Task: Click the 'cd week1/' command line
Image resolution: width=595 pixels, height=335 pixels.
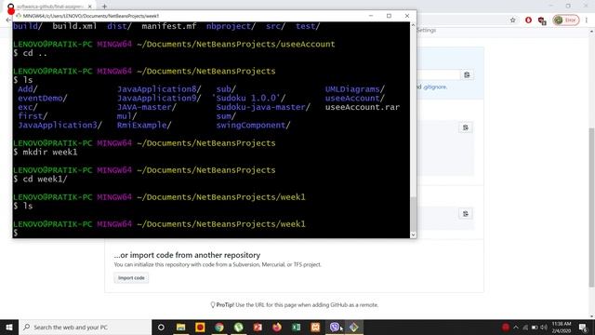Action: [40, 180]
